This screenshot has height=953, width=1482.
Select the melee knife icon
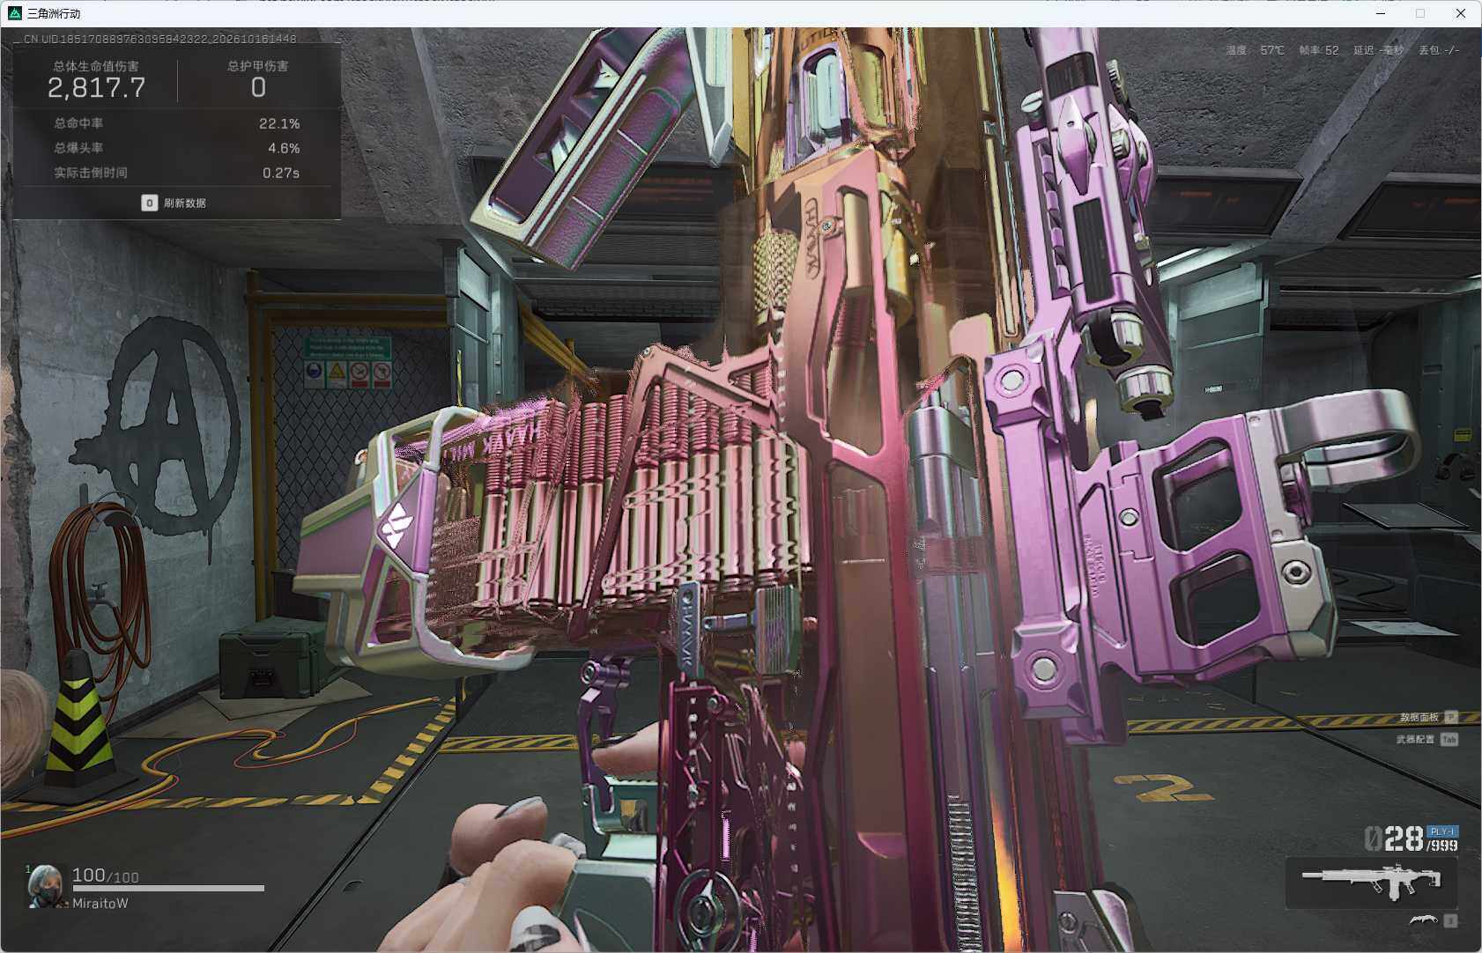(1423, 920)
